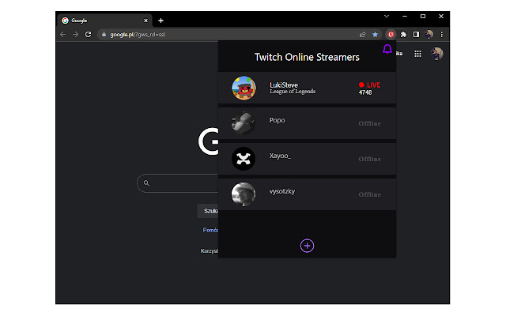Image resolution: width=506 pixels, height=316 pixels.
Task: Reload the page with the refresh icon
Action: pos(88,35)
